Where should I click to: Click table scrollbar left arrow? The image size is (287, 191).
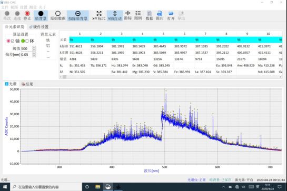coord(61,77)
